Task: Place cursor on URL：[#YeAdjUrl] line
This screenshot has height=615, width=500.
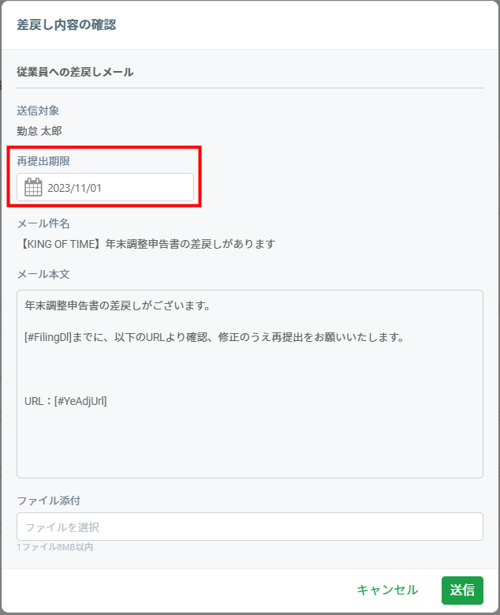Action: (65, 401)
